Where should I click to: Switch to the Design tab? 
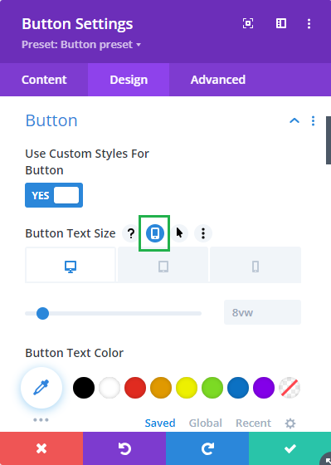[129, 80]
